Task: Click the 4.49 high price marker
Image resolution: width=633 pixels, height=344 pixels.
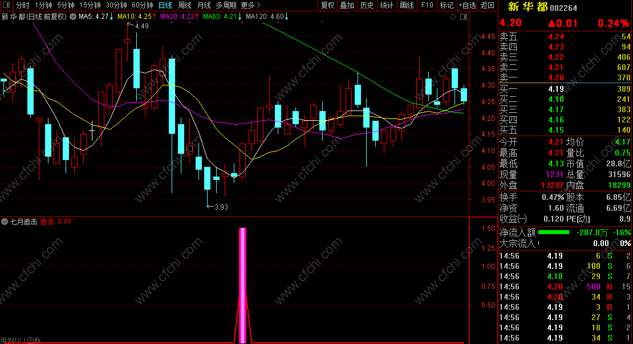Action: click(141, 26)
